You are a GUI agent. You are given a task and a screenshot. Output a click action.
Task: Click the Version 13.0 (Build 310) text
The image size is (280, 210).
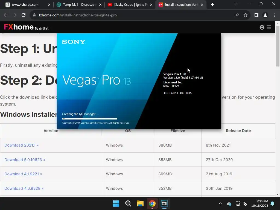pyautogui.click(x=183, y=78)
